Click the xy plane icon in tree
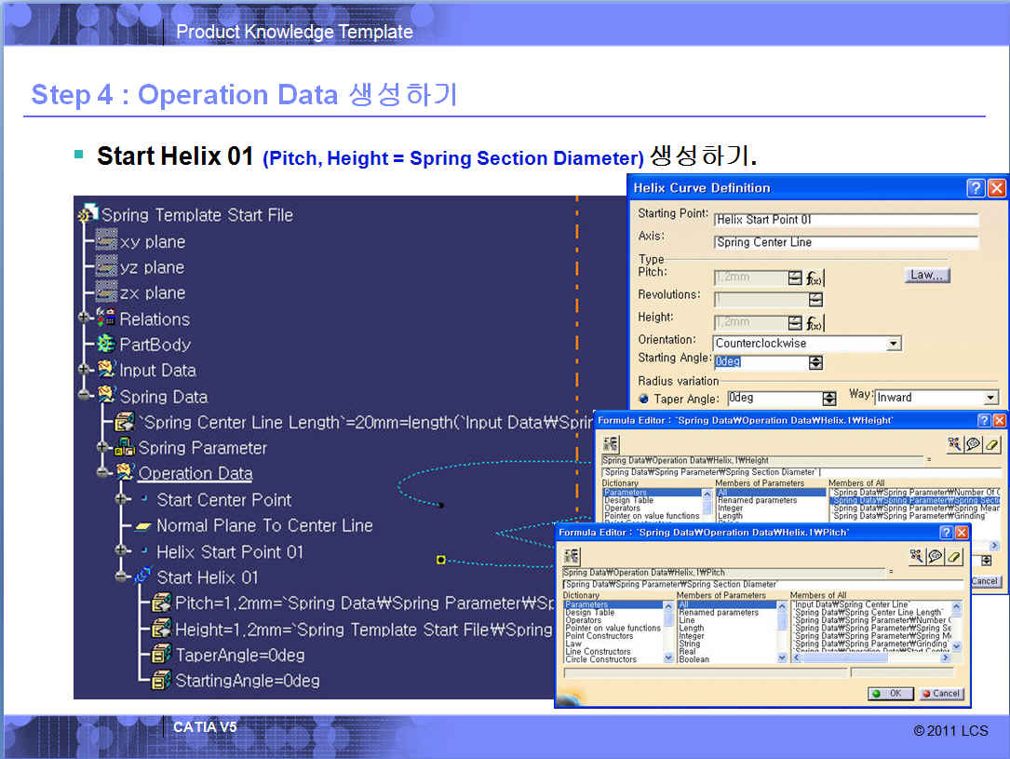The width and height of the screenshot is (1010, 759). click(106, 241)
